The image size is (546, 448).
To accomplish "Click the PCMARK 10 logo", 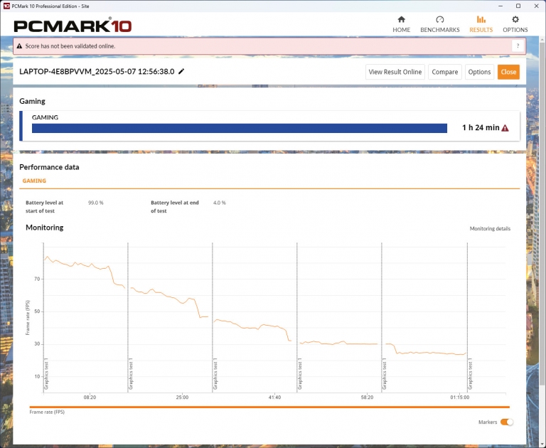I will point(73,26).
